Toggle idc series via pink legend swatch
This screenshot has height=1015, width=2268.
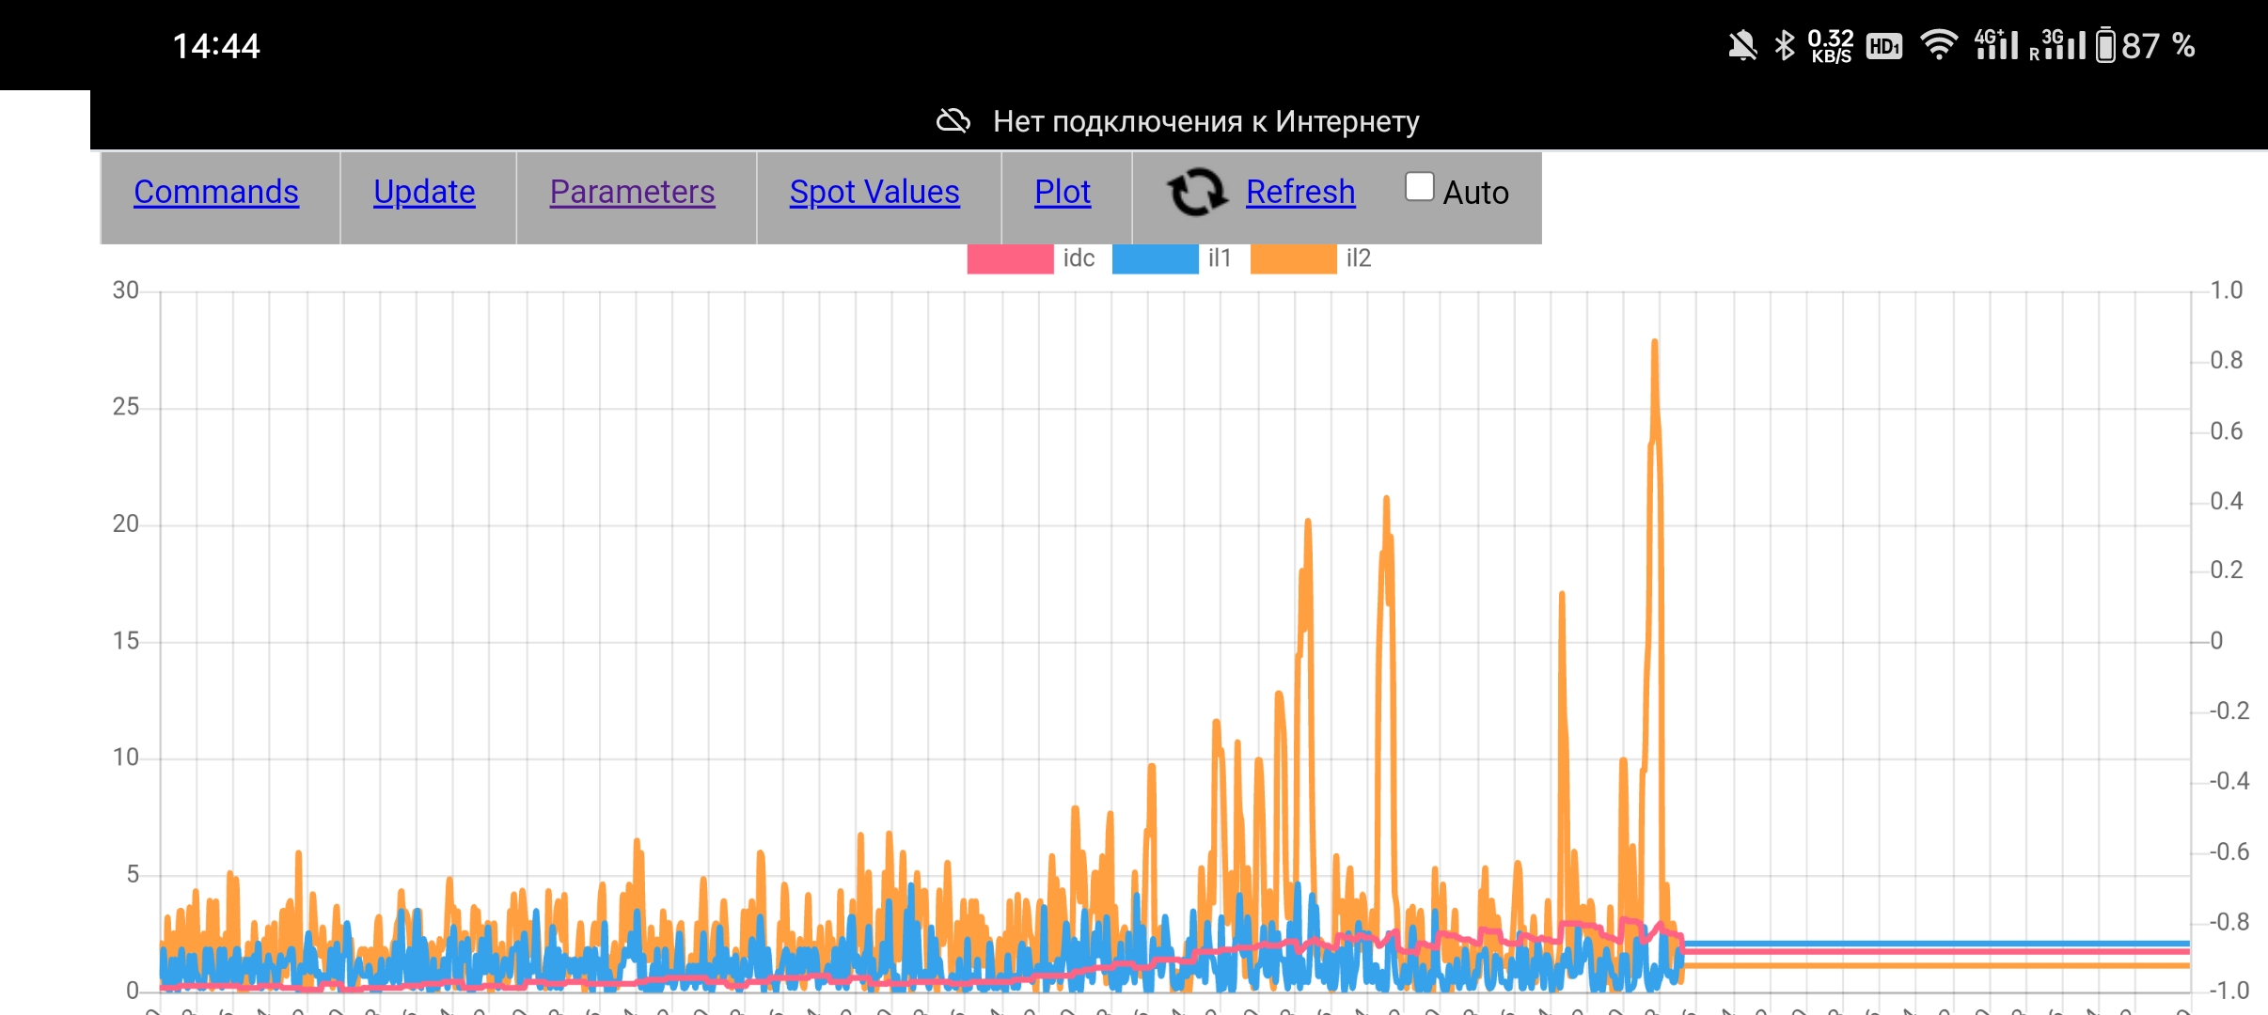coord(1010,258)
